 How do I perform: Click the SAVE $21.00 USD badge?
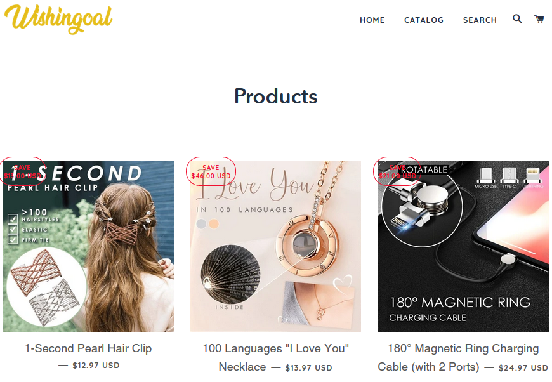(397, 171)
